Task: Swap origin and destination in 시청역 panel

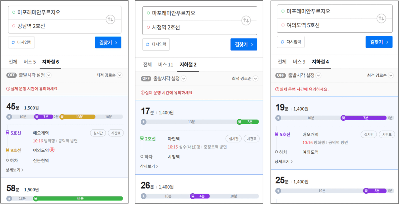Action: click(x=246, y=21)
